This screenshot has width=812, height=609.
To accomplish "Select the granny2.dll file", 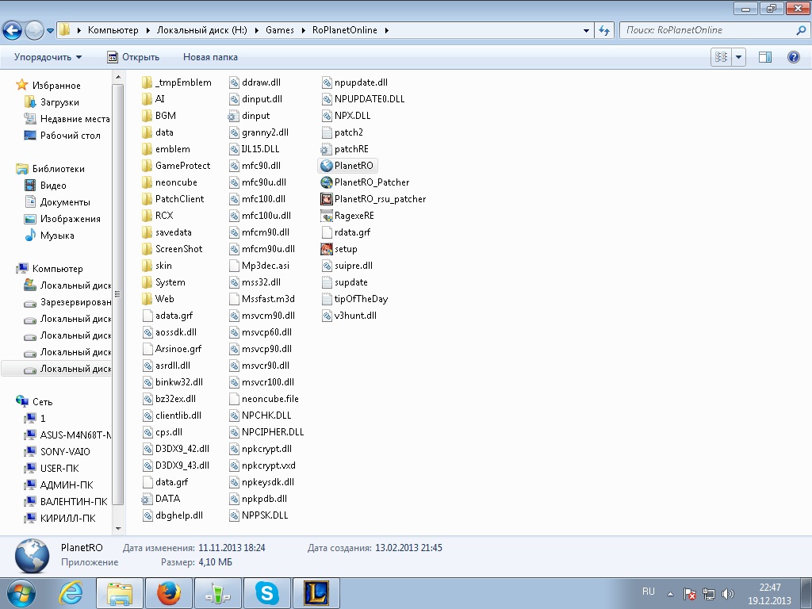I will coord(259,132).
